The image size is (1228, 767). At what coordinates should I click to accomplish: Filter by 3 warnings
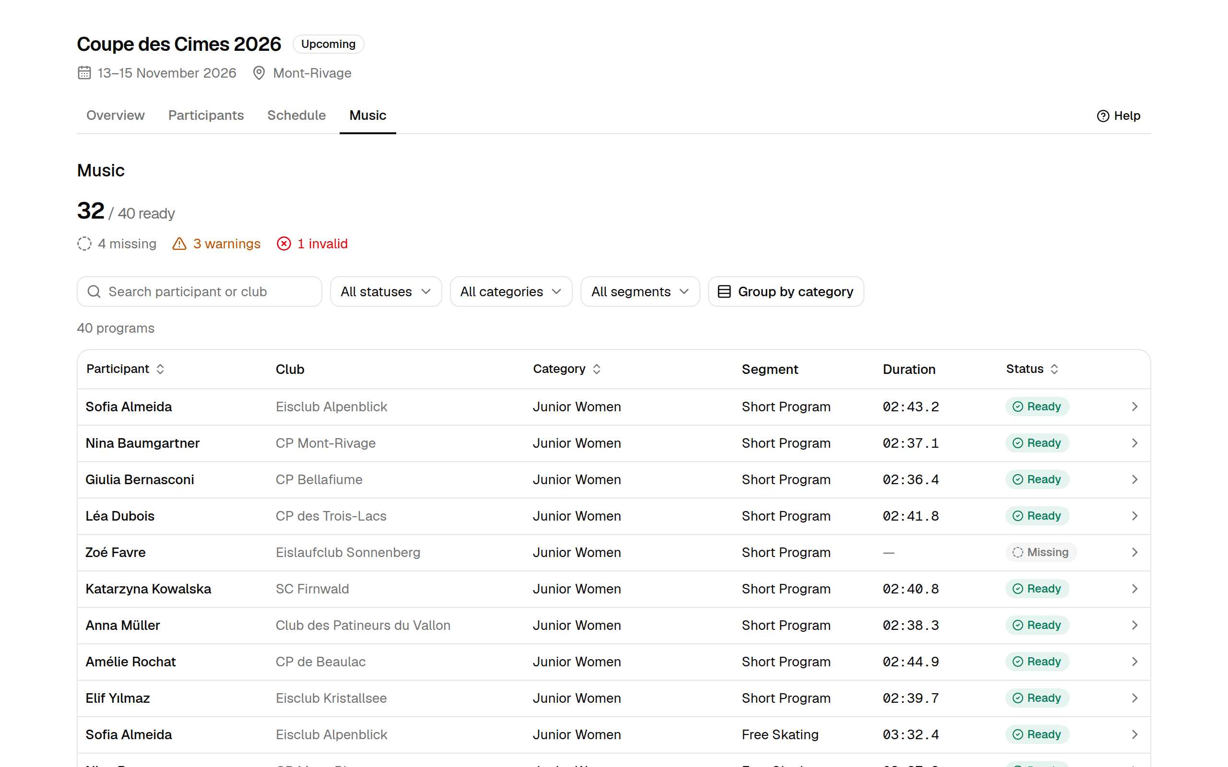click(216, 244)
